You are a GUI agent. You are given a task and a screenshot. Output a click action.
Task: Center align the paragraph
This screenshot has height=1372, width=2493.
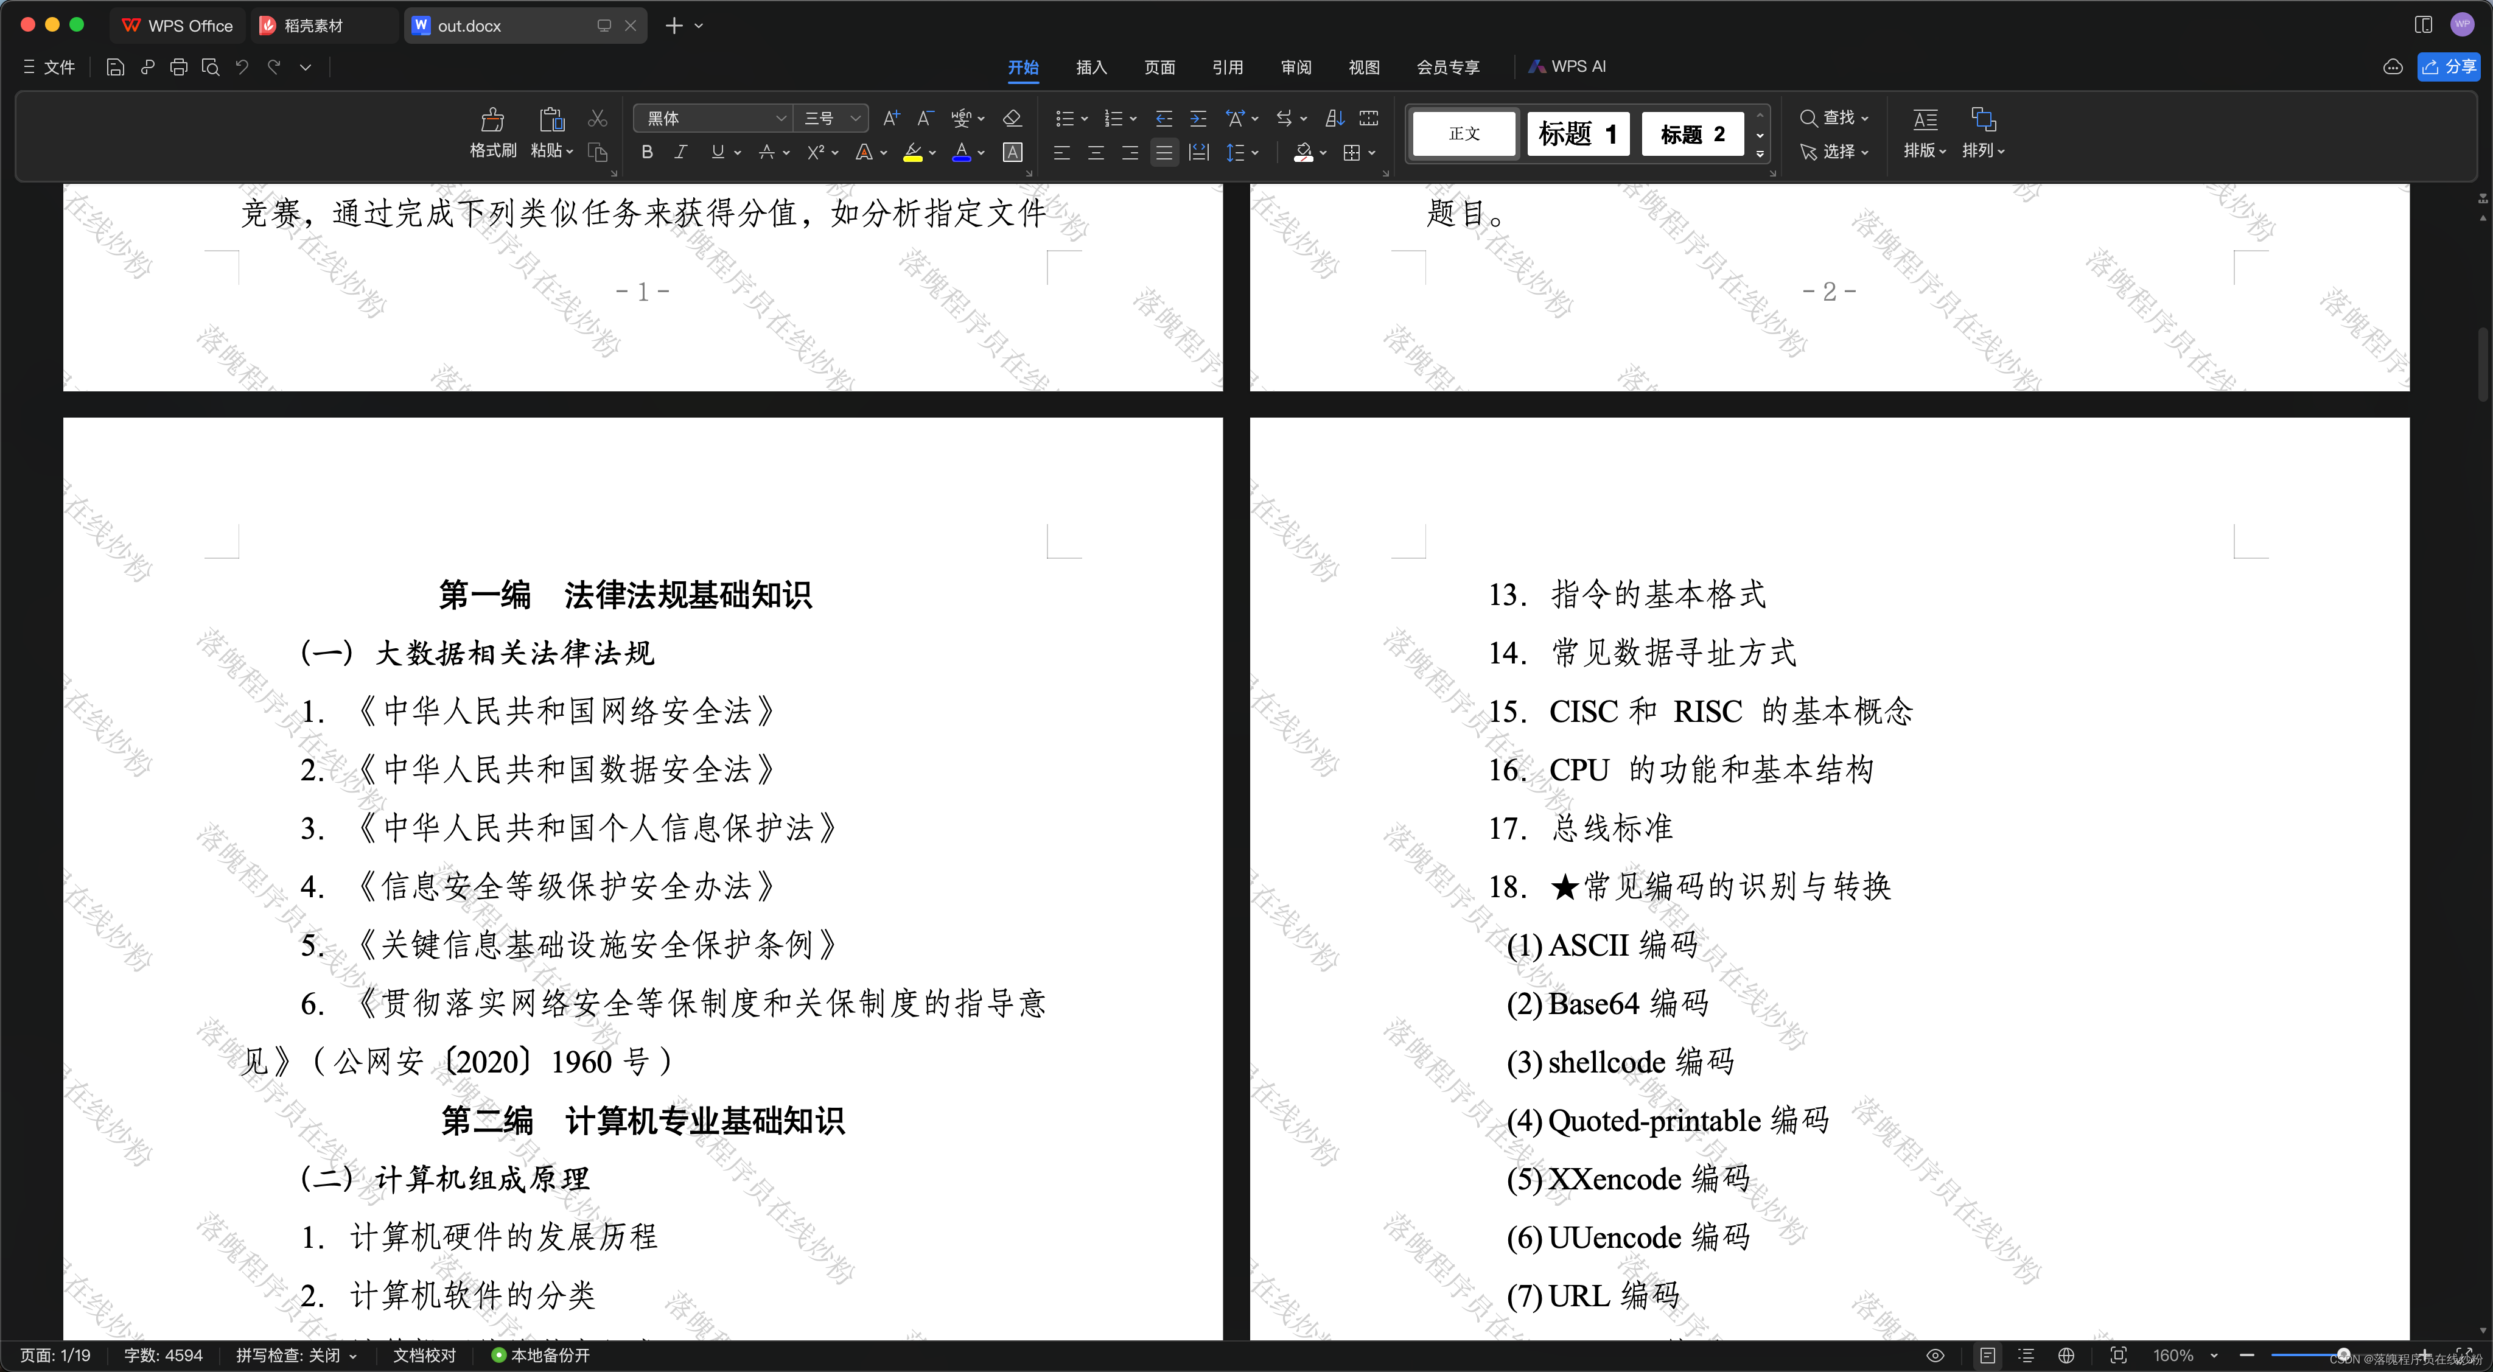click(x=1096, y=152)
